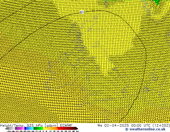Select the Height/Temp. 925 hPa title text
Image resolution: width=170 pixels, height=132 pixels.
pyautogui.click(x=22, y=126)
